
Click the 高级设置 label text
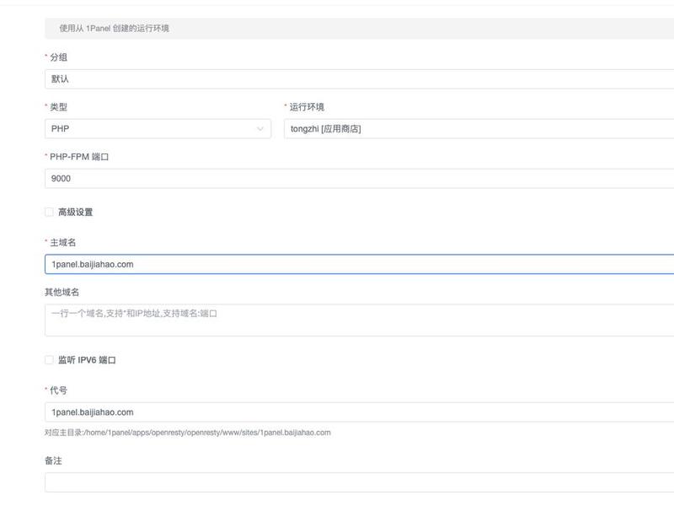[76, 213]
